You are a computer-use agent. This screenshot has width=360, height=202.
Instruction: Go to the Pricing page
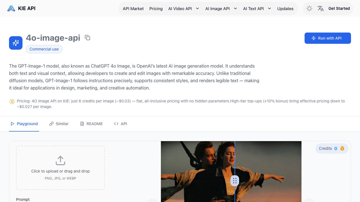click(156, 9)
